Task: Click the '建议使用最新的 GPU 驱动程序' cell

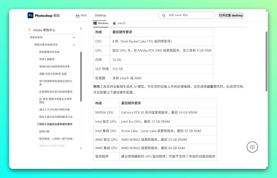Action: 168,156
